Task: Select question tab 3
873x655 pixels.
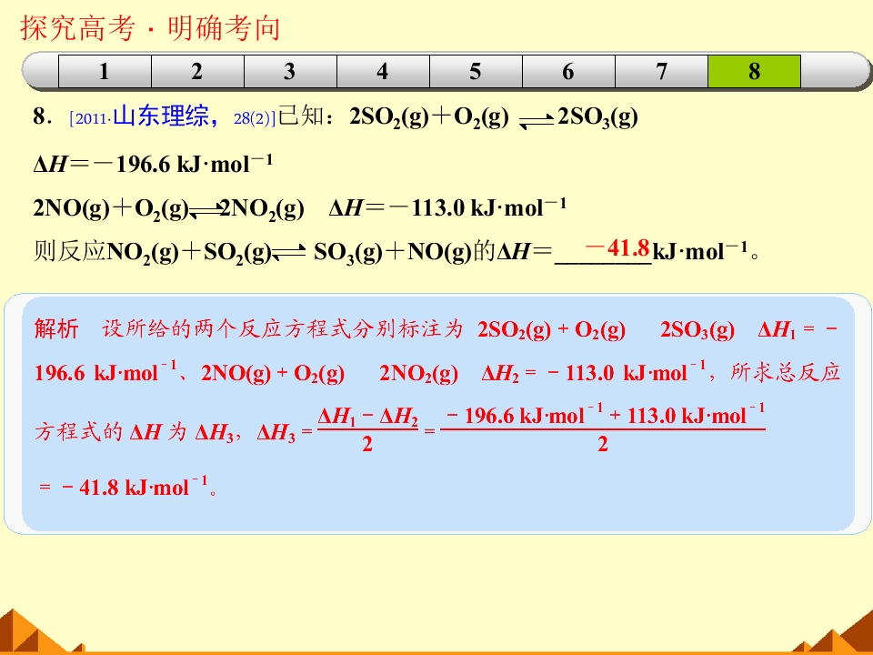Action: pos(290,71)
